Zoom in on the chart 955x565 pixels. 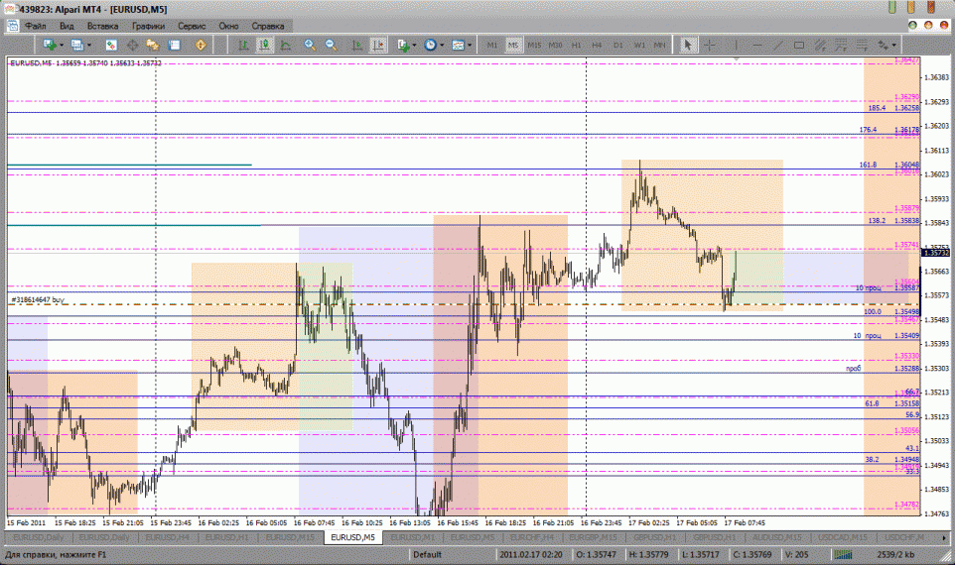point(310,45)
